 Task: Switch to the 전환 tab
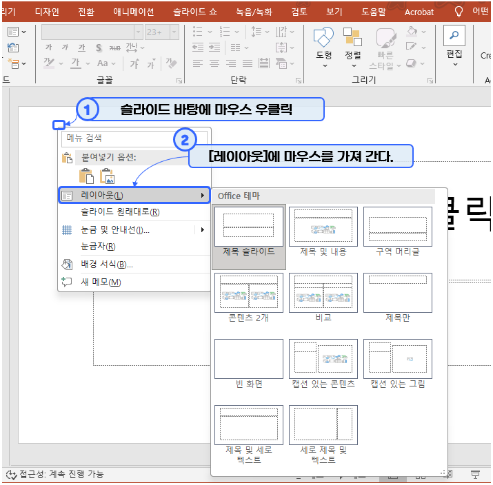pos(85,12)
